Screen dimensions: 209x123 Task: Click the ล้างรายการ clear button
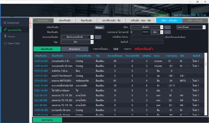tap(75, 49)
